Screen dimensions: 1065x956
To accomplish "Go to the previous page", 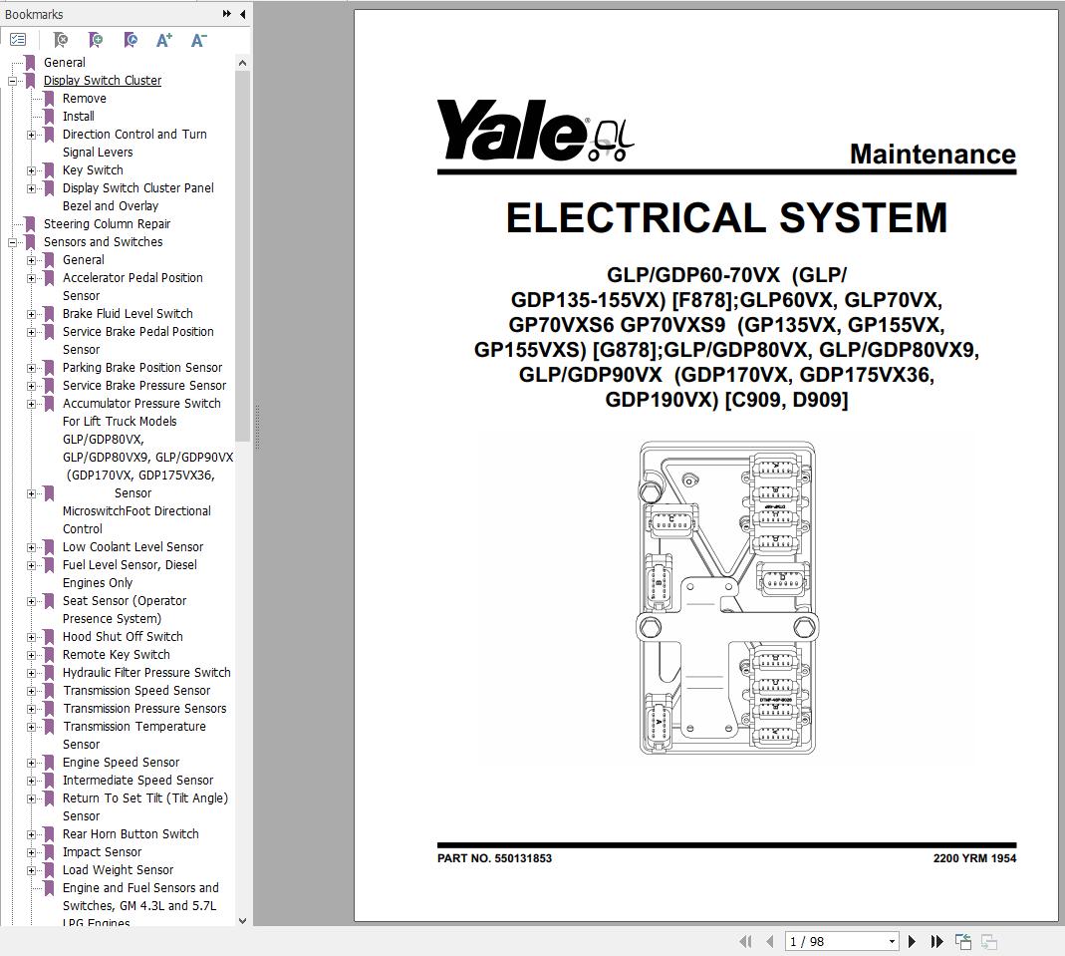I will tap(769, 941).
